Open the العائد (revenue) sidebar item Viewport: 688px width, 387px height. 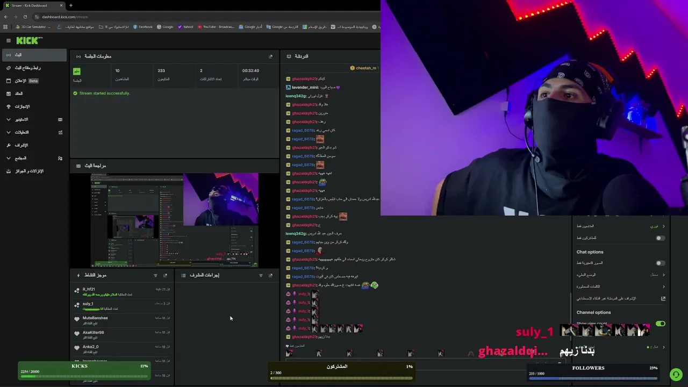coord(34,94)
